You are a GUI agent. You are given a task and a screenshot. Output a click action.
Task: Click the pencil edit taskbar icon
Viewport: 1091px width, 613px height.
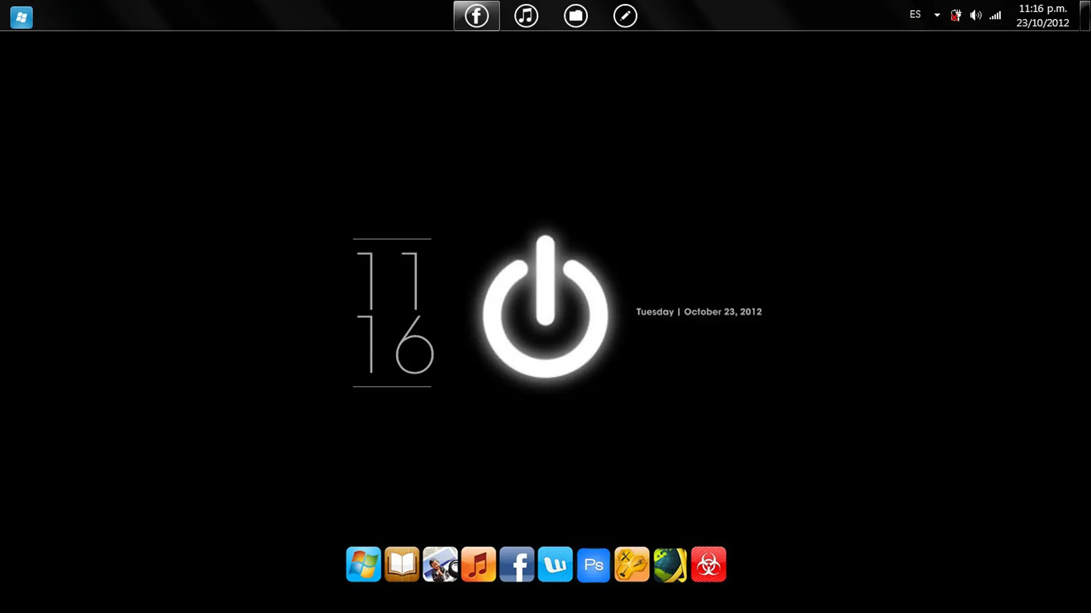[x=625, y=16]
